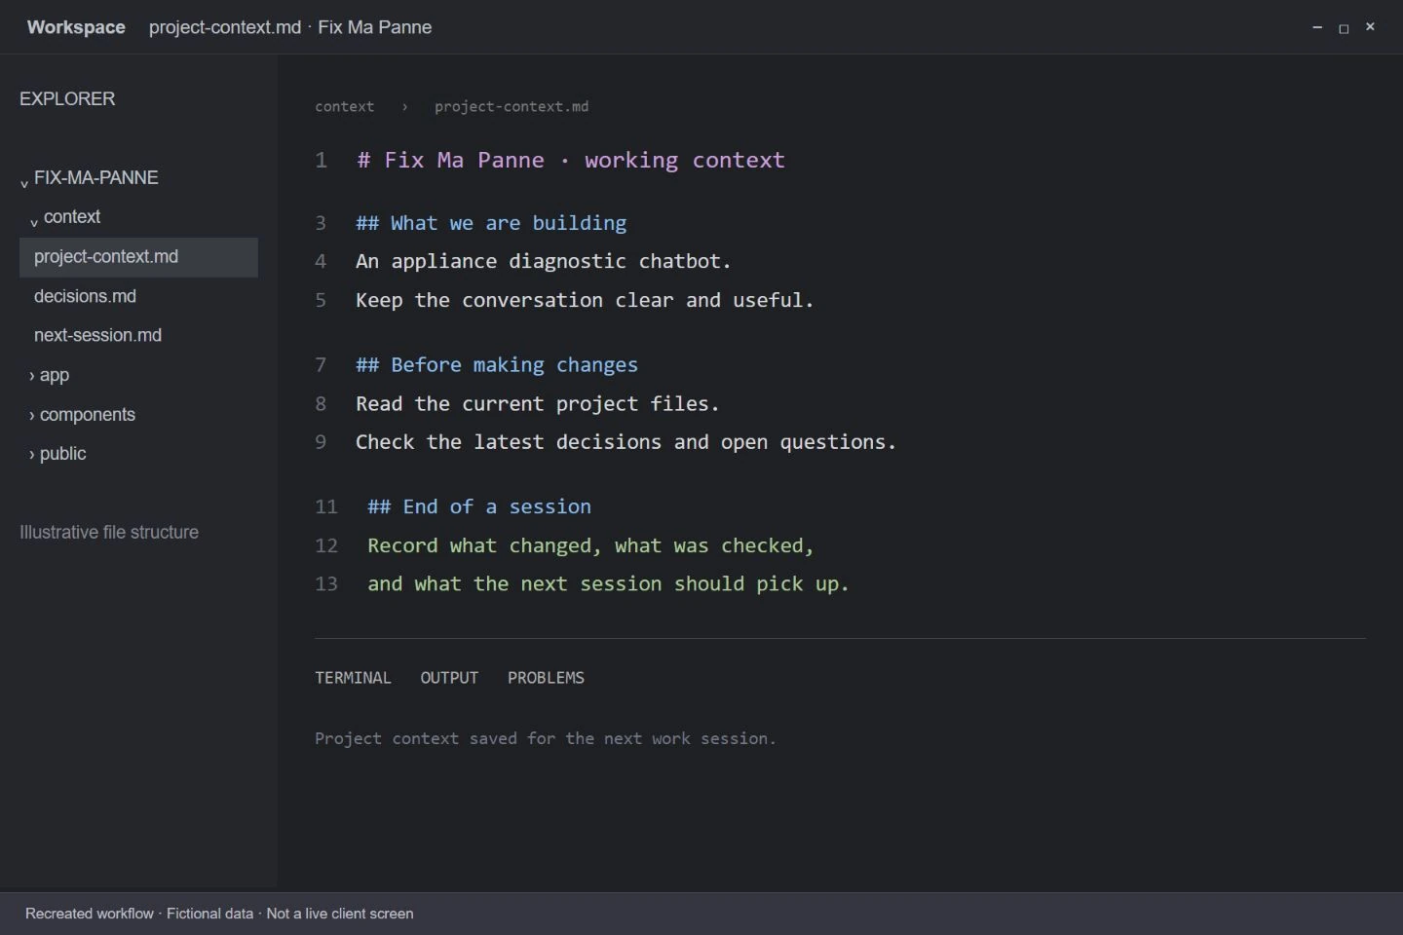
Task: Open project-context.md in the explorer
Action: click(x=138, y=257)
